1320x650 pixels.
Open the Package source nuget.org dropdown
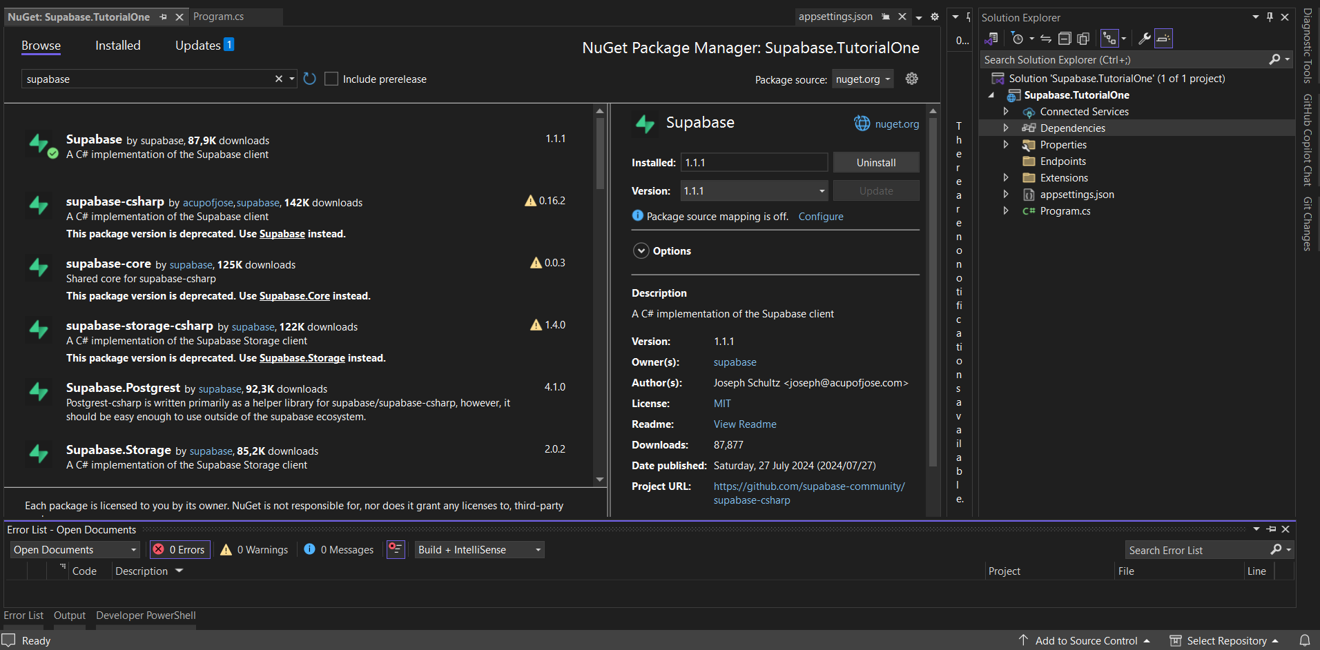point(862,79)
